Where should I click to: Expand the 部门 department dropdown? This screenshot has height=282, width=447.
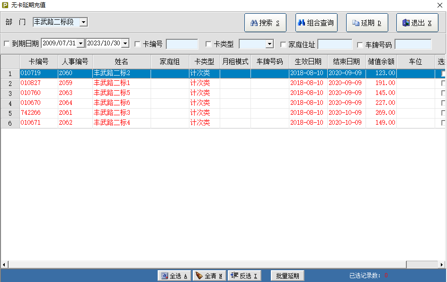(x=83, y=22)
